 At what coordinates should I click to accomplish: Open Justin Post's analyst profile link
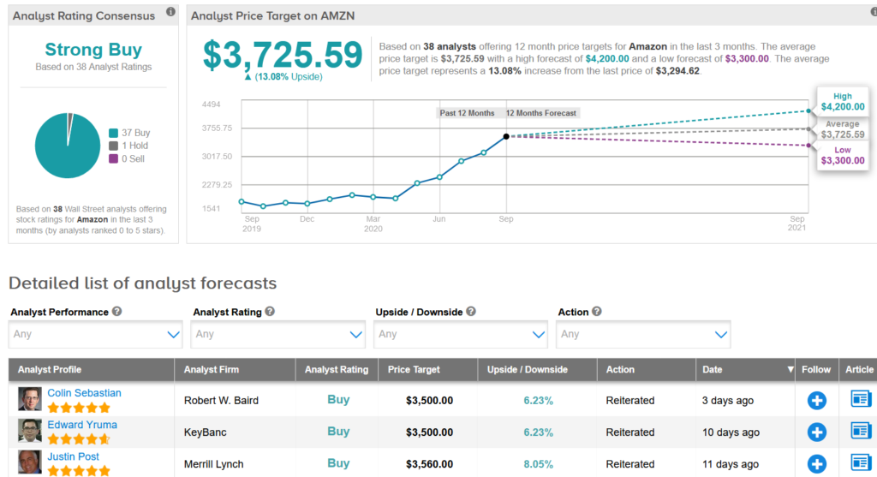pos(74,456)
